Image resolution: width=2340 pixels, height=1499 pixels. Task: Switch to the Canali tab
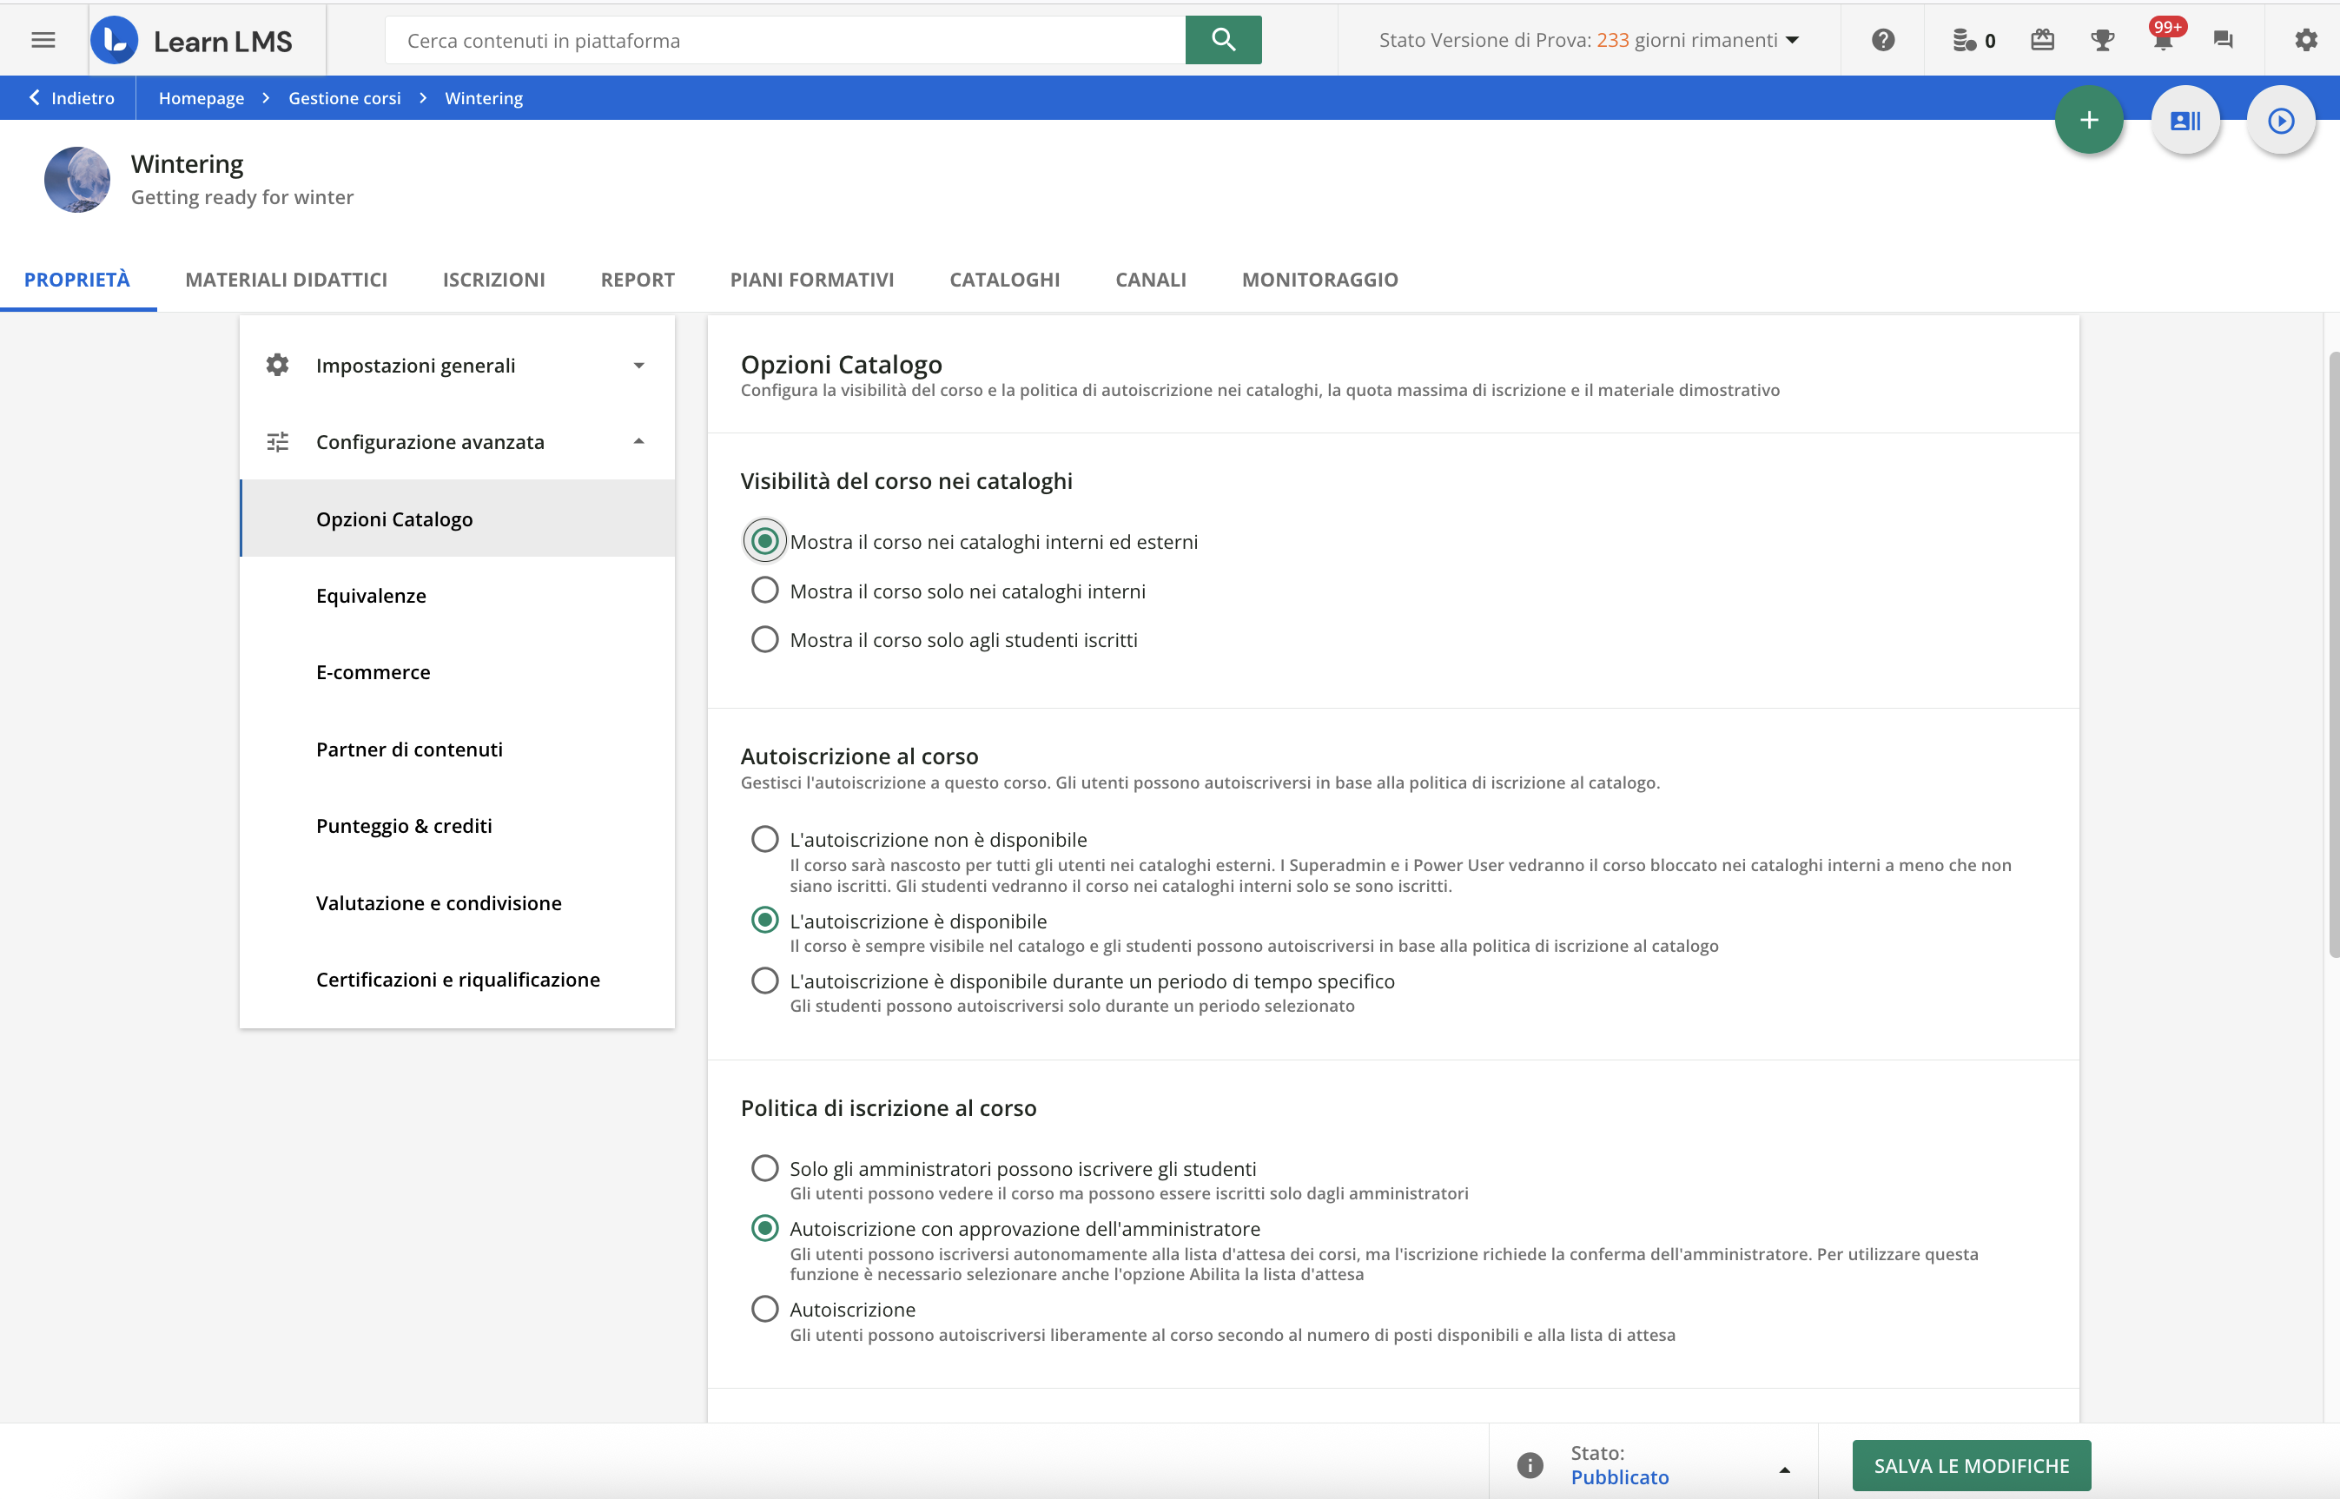point(1151,280)
